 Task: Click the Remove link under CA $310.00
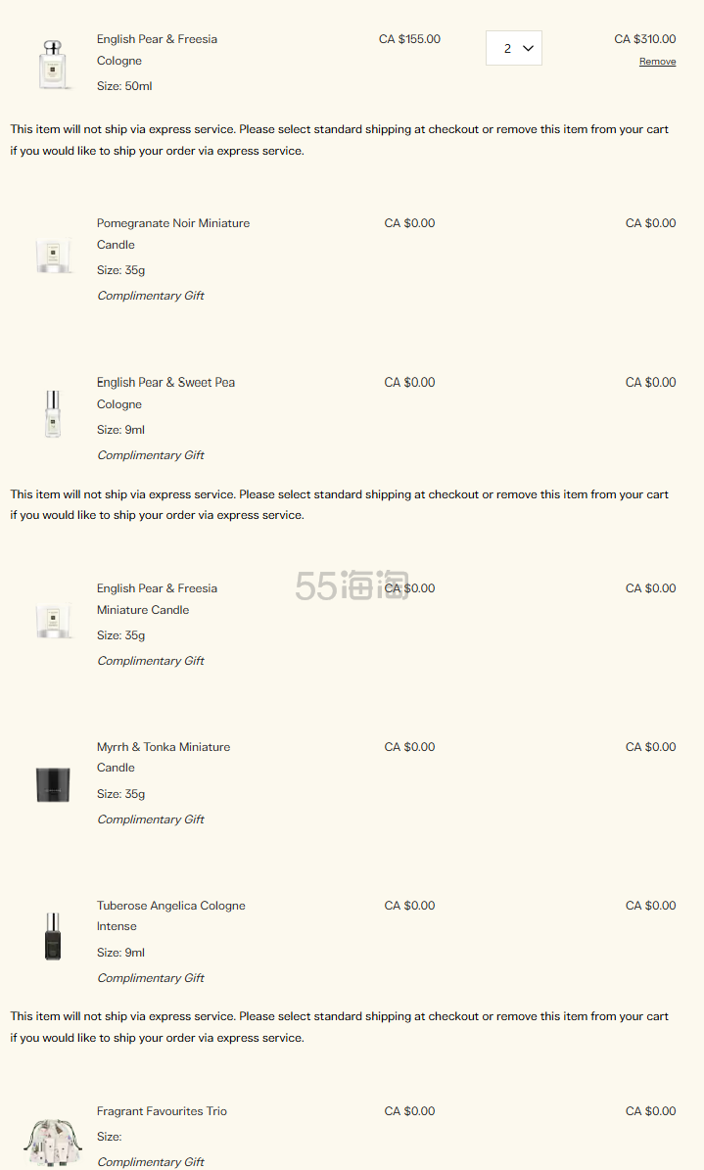coord(657,62)
